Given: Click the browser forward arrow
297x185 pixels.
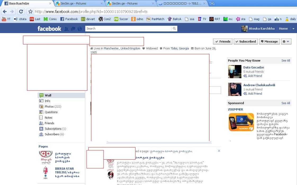Looking at the screenshot, I should [x=12, y=12].
